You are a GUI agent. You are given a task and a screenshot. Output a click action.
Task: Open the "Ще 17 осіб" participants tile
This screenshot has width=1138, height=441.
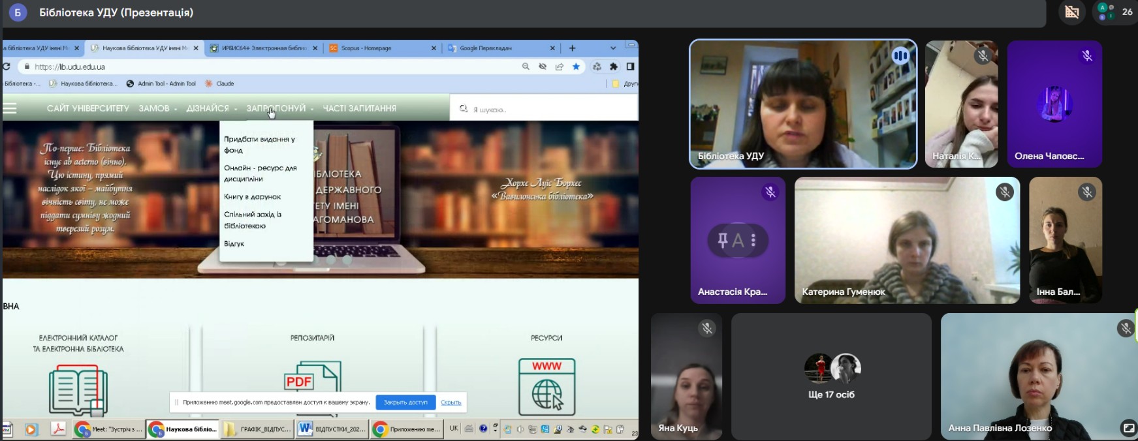click(831, 376)
